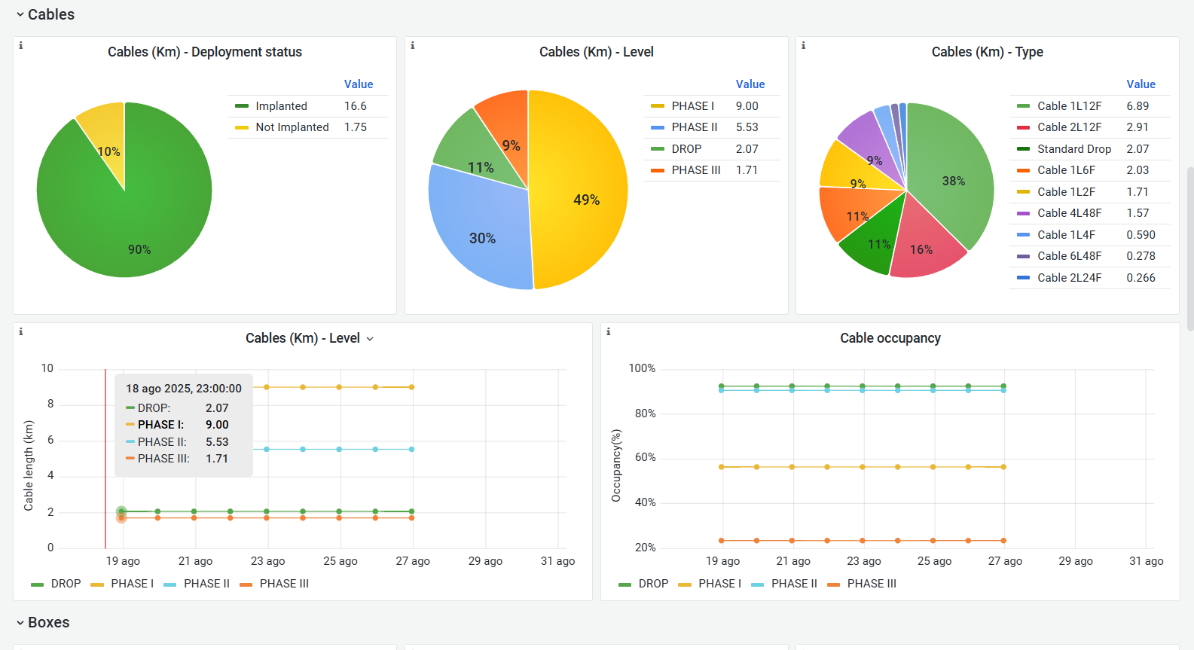Toggle PHASE II in Level pie legend
The width and height of the screenshot is (1194, 650).
695,127
